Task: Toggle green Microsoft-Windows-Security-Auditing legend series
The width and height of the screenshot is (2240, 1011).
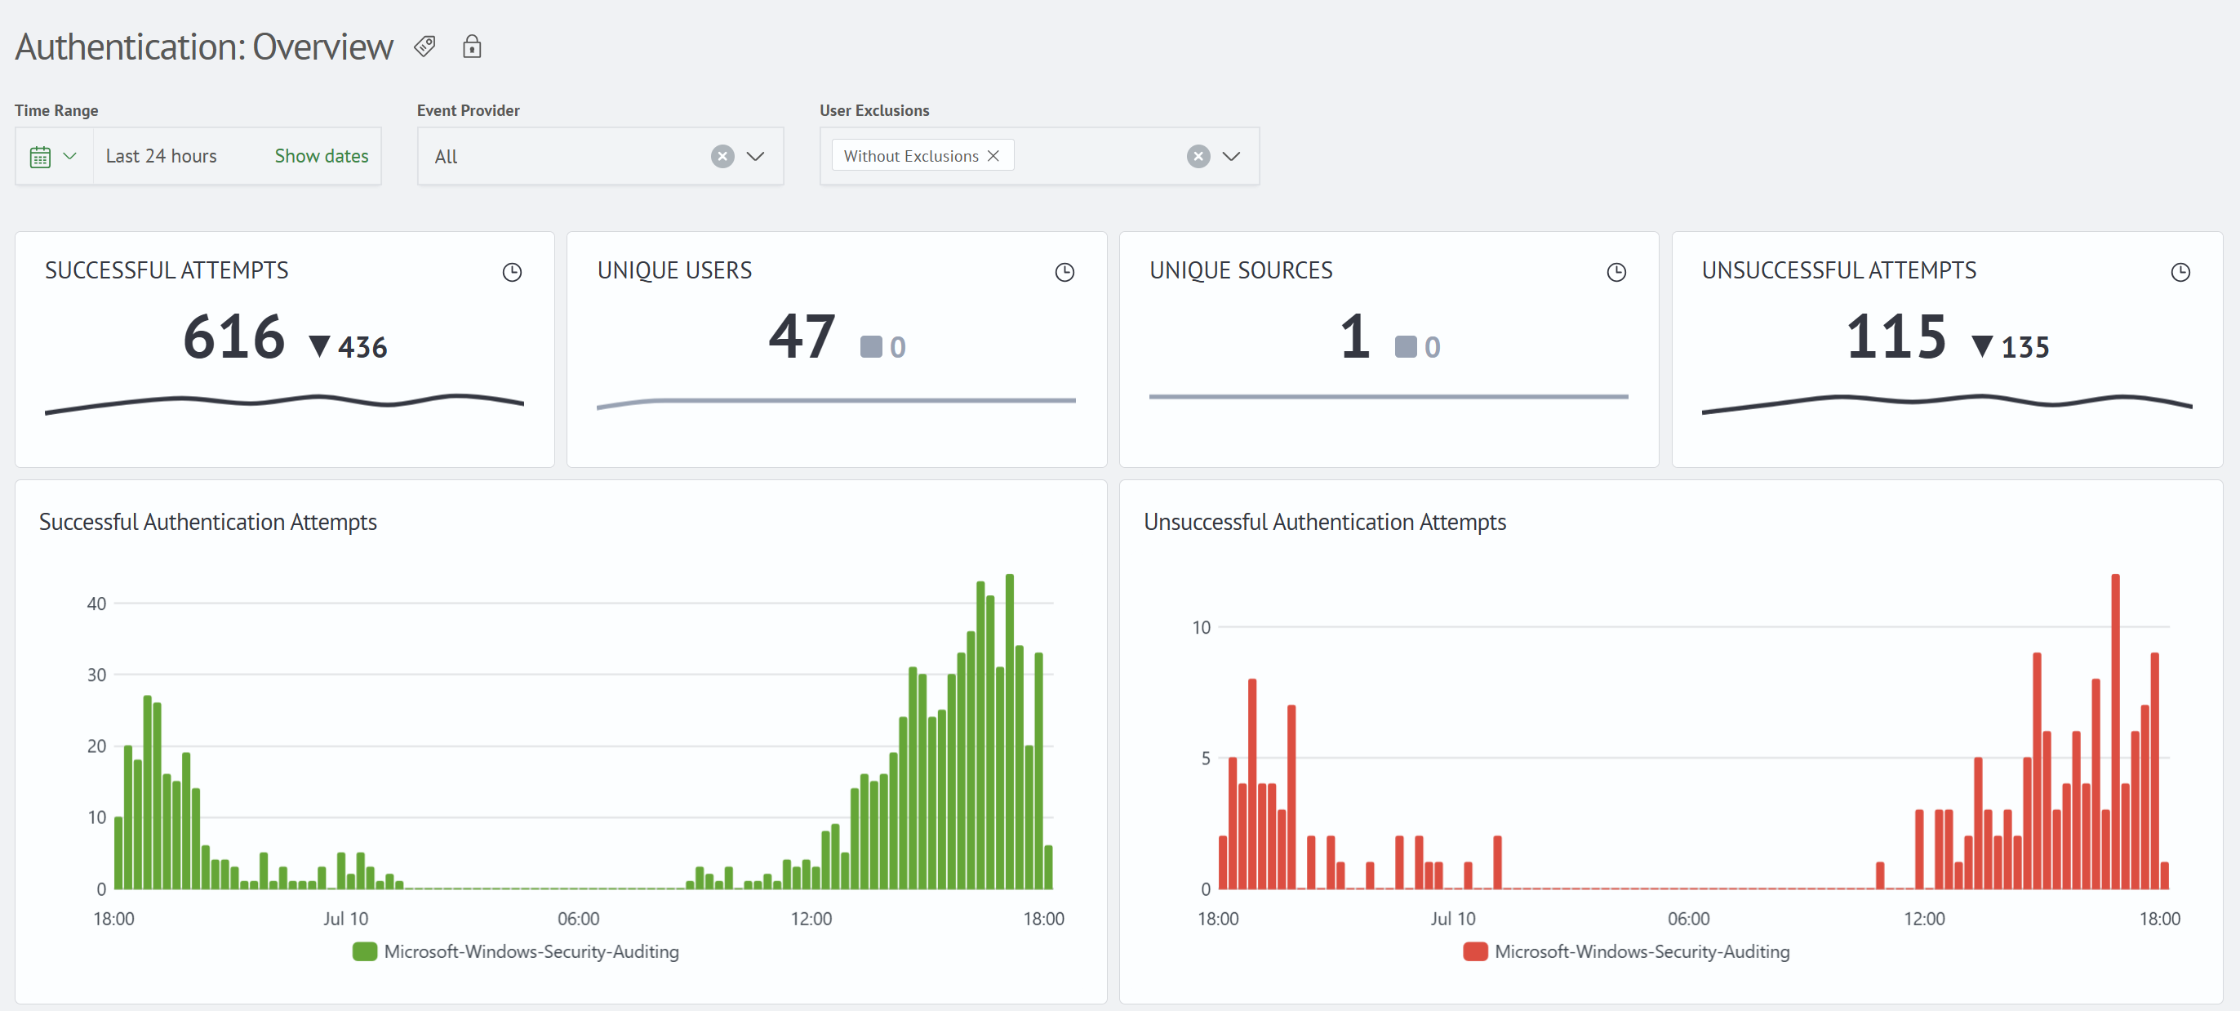Action: (516, 951)
